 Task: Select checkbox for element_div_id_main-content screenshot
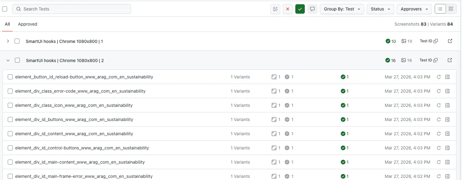click(x=10, y=162)
